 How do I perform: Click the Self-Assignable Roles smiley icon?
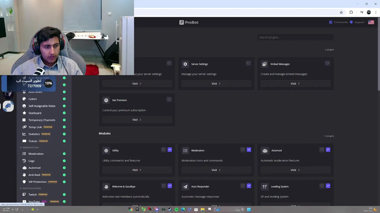(x=24, y=106)
